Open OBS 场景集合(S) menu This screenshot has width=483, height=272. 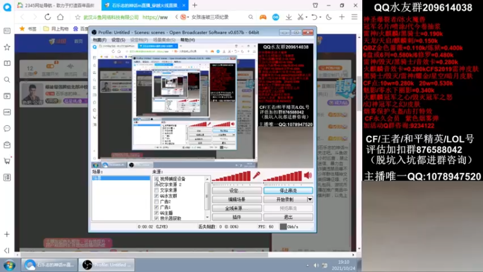tap(164, 40)
